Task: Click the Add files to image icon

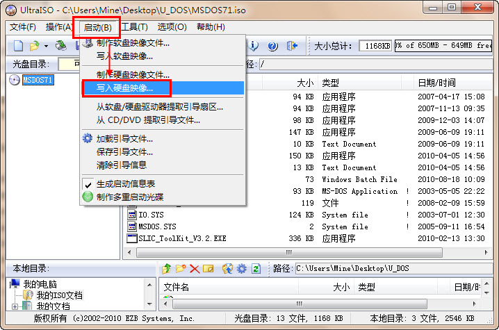Action: coord(227,269)
